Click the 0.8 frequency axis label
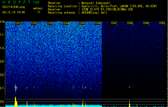168x107 pixels. coord(2,75)
